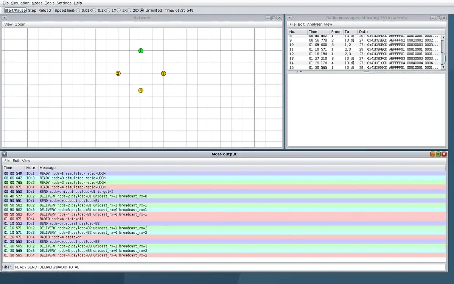Sort packets by No. column header
Screen dimensions: 454x284
pyautogui.click(x=297, y=32)
